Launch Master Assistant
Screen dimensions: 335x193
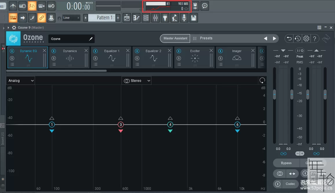[x=175, y=38]
